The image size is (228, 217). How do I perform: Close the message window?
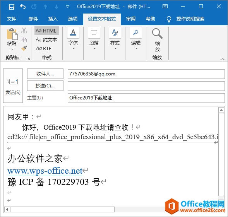pos(219,7)
